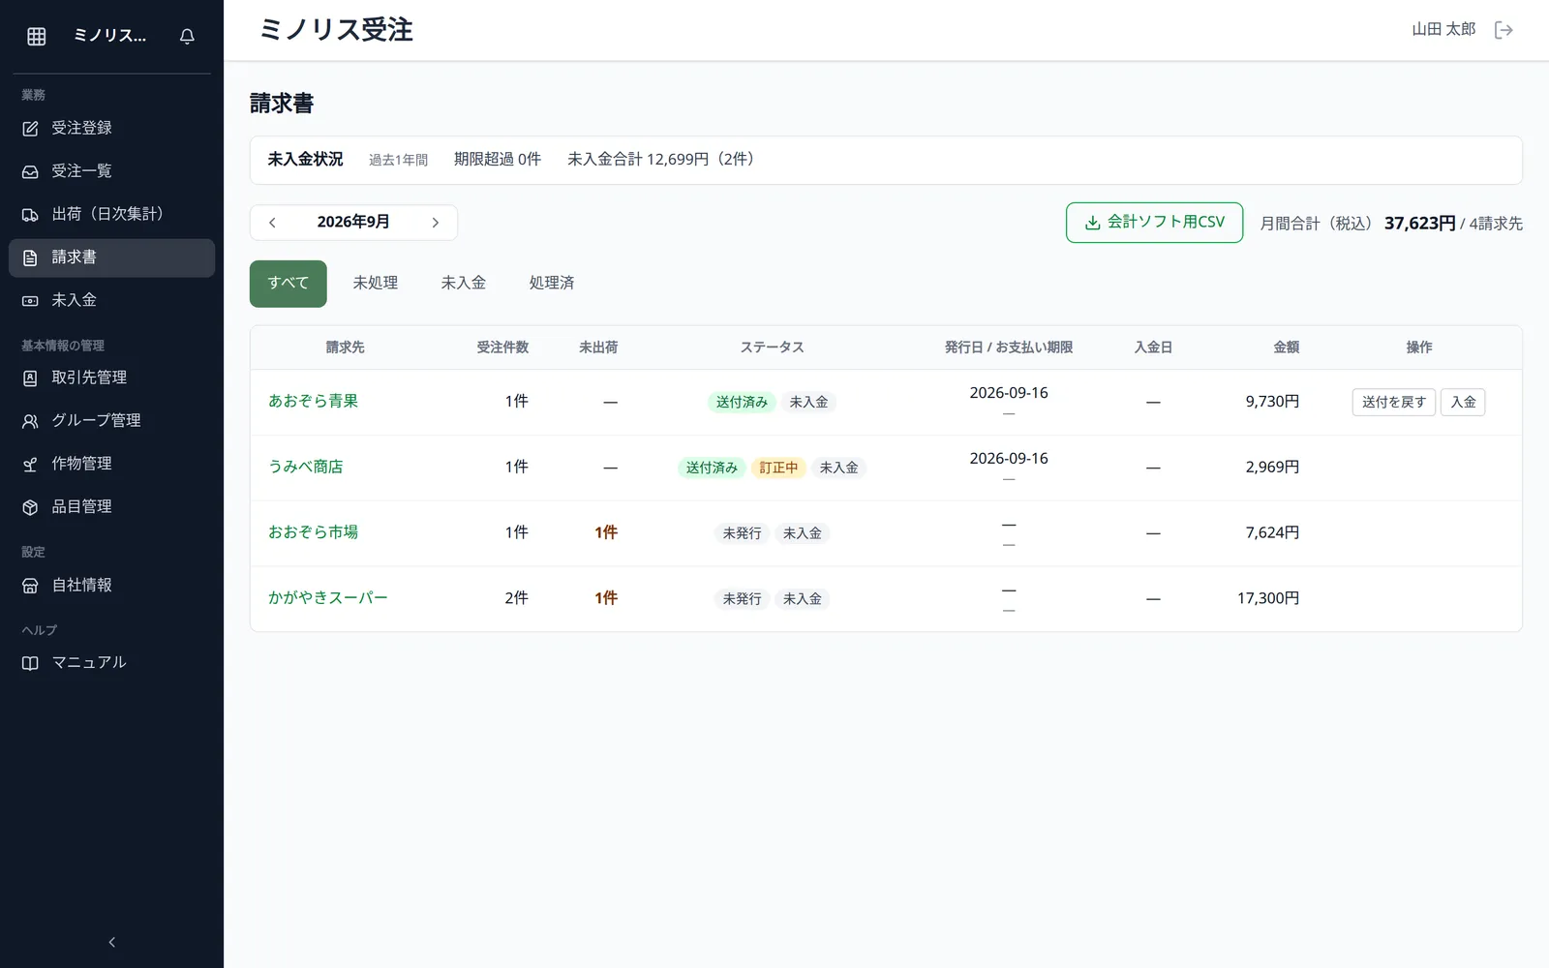Click 入金 button for あおぞら青果
Image resolution: width=1549 pixels, height=968 pixels.
coord(1463,403)
